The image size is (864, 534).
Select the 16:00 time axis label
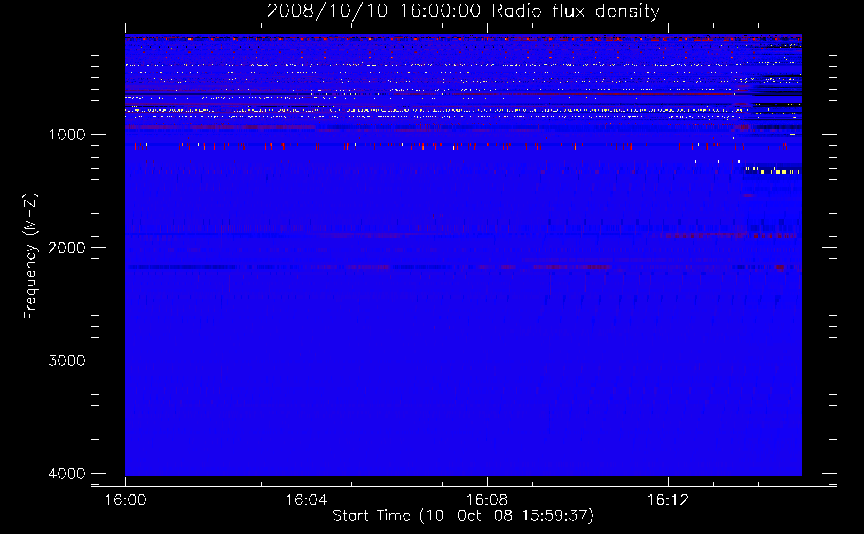coord(125,500)
